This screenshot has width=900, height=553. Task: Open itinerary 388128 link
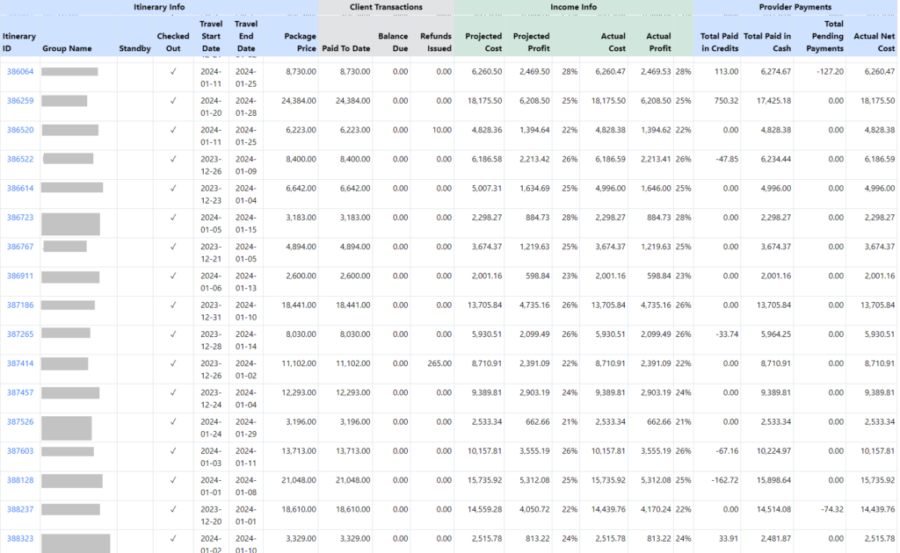[20, 481]
